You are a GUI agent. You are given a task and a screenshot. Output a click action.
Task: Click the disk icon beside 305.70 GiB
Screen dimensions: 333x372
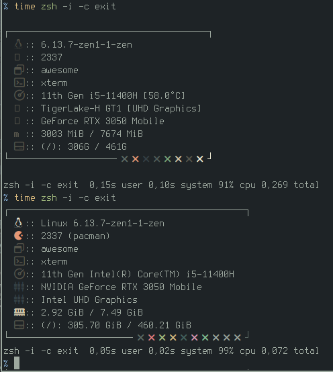tap(19, 325)
